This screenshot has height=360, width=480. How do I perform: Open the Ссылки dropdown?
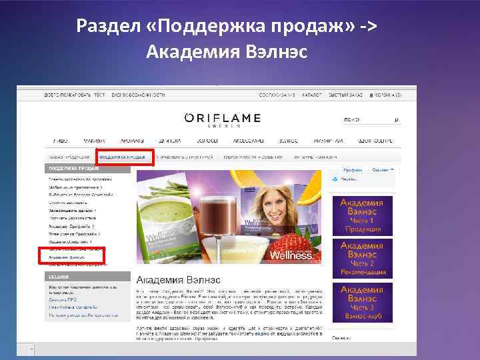coord(383,169)
